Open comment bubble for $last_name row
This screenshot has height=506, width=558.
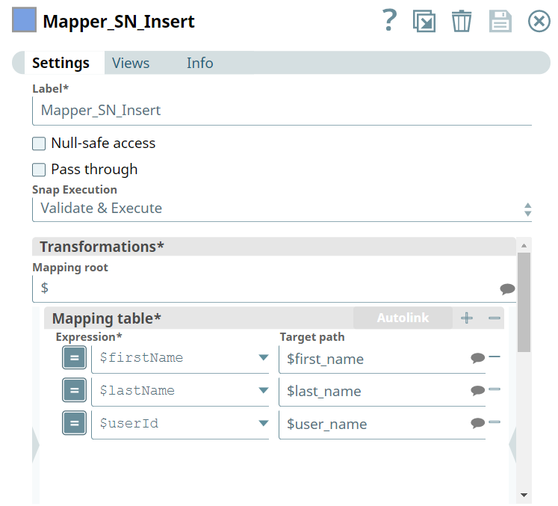pos(477,391)
